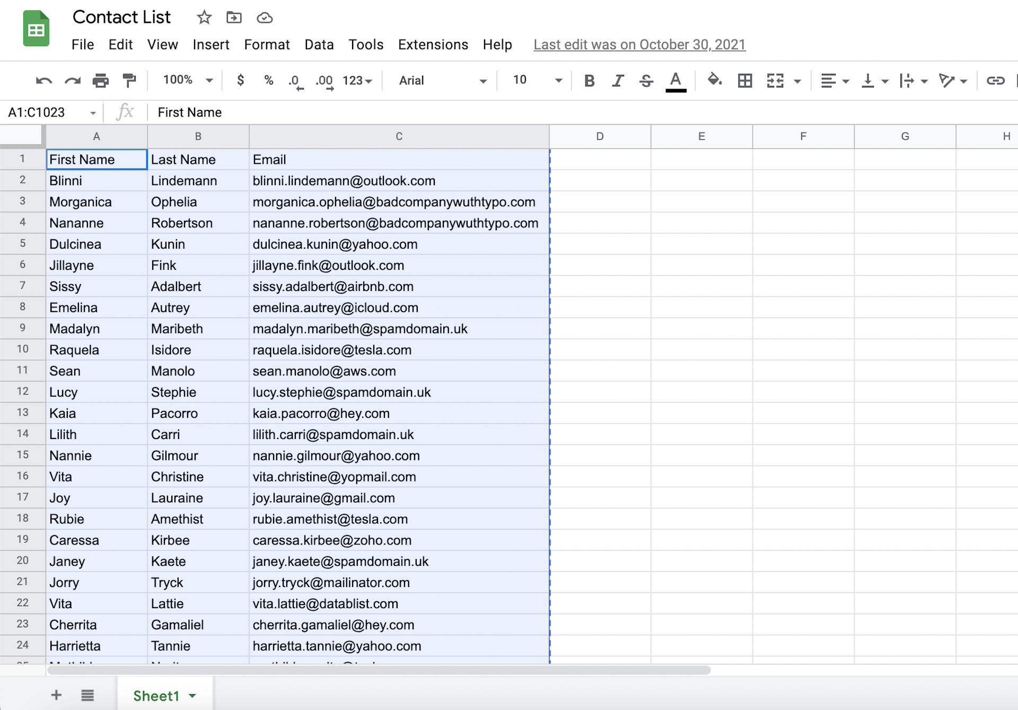Add a new sheet
Image resolution: width=1018 pixels, height=710 pixels.
click(x=56, y=695)
